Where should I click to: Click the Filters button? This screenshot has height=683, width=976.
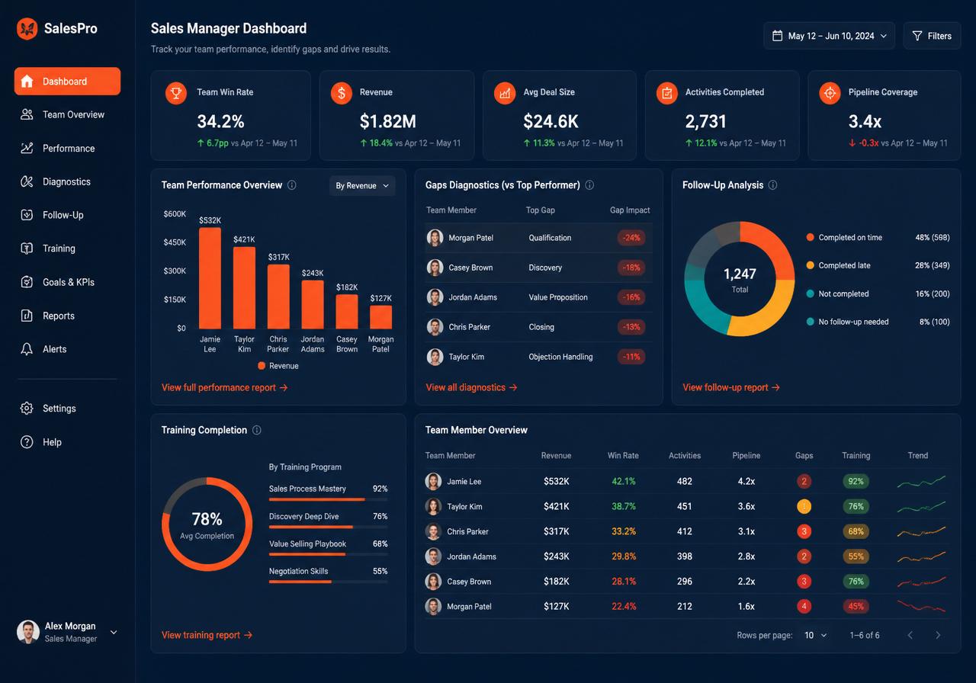pyautogui.click(x=932, y=36)
